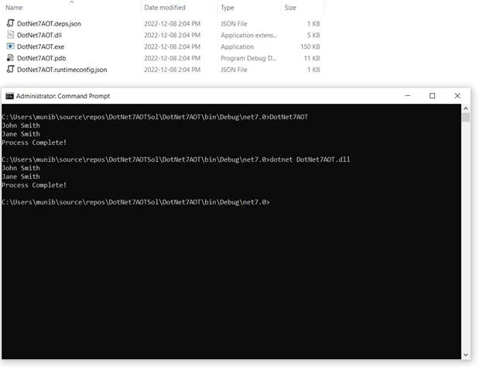Click the Command Prompt scrollbar up arrow
483x367 pixels.
point(465,108)
